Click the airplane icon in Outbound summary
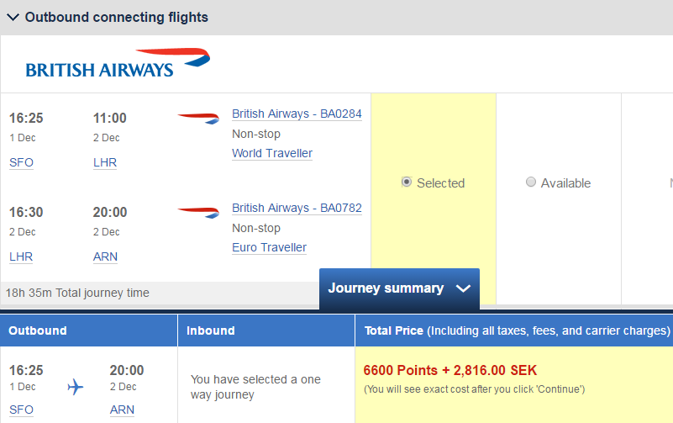Image resolution: width=673 pixels, height=423 pixels. (76, 387)
